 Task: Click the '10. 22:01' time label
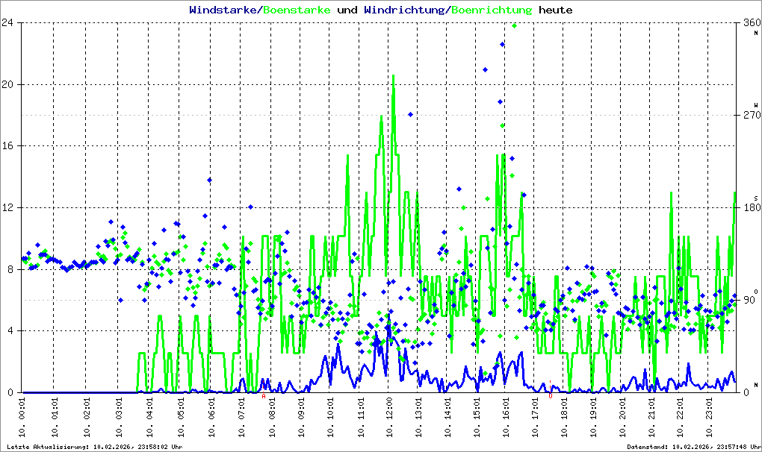coord(680,418)
